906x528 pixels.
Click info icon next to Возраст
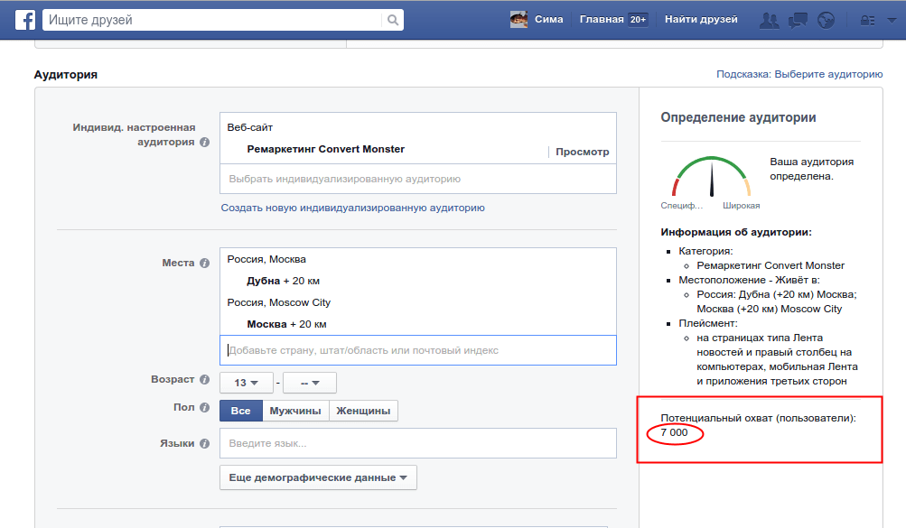[205, 380]
